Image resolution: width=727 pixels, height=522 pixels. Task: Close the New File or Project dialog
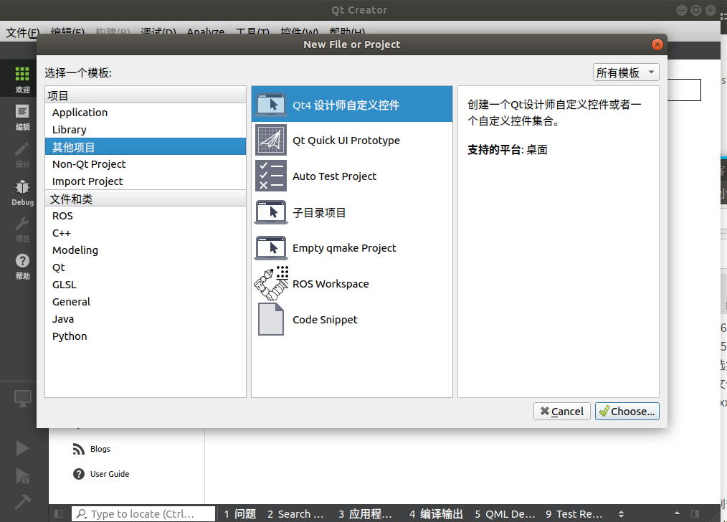pos(657,44)
